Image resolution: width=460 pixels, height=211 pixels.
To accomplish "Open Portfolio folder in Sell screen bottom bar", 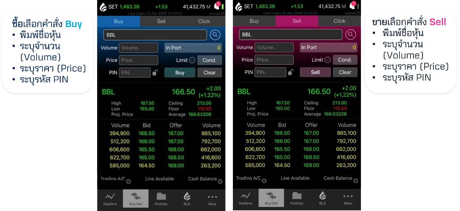I will (x=297, y=198).
